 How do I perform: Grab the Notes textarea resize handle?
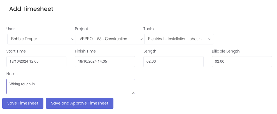(133, 92)
